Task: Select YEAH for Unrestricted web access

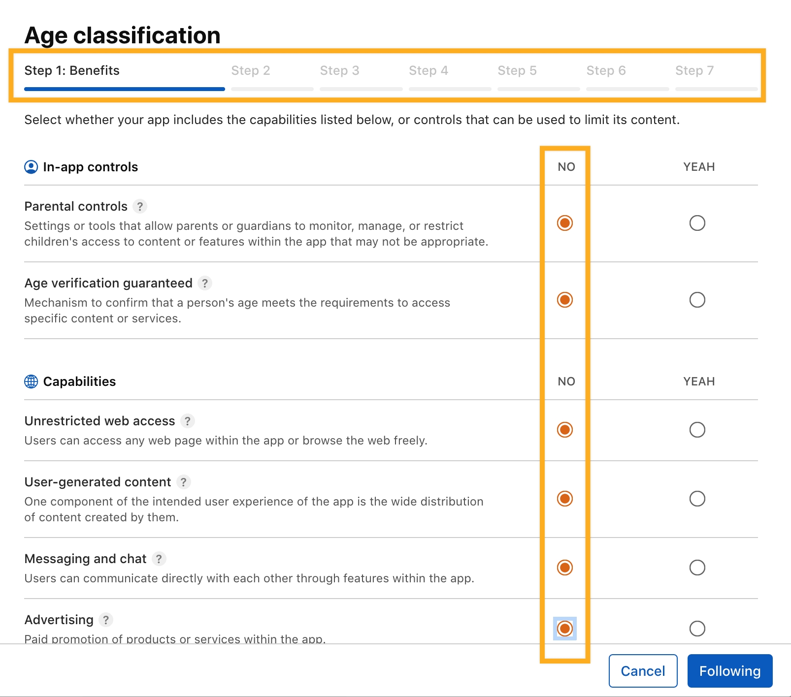Action: pos(697,430)
